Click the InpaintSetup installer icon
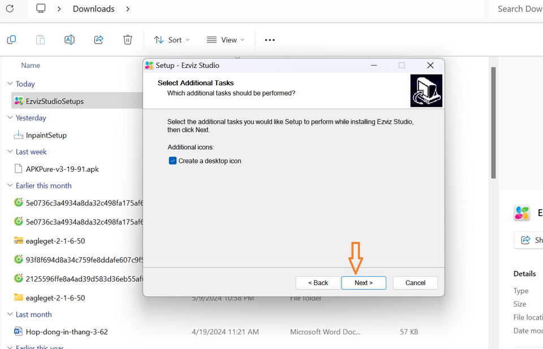This screenshot has height=349, width=543. point(18,135)
